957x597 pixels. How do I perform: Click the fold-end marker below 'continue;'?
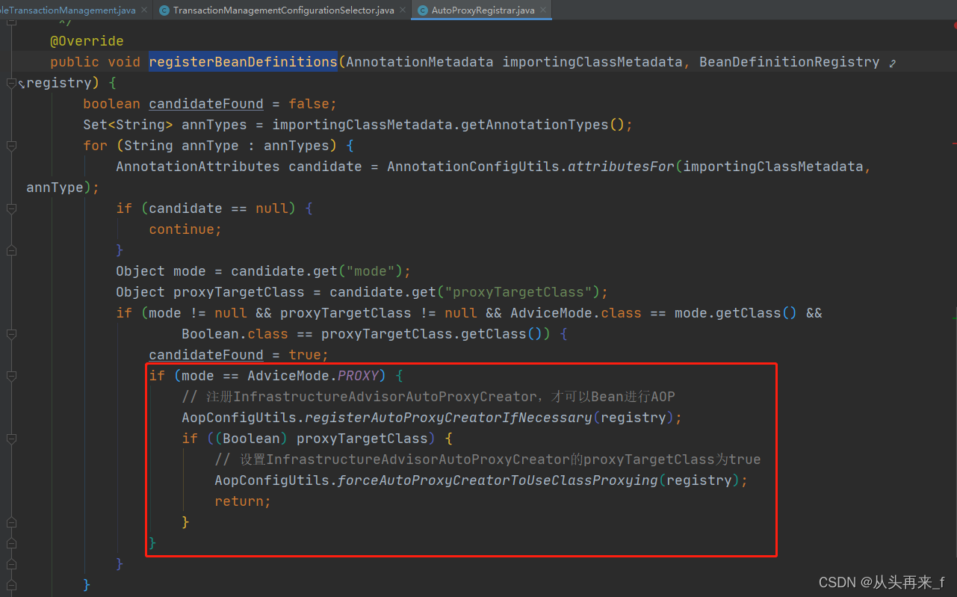[11, 250]
